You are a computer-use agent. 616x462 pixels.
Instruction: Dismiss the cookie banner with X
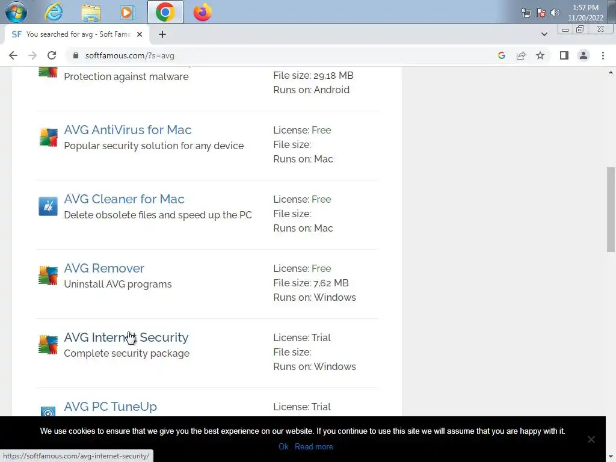pyautogui.click(x=591, y=439)
